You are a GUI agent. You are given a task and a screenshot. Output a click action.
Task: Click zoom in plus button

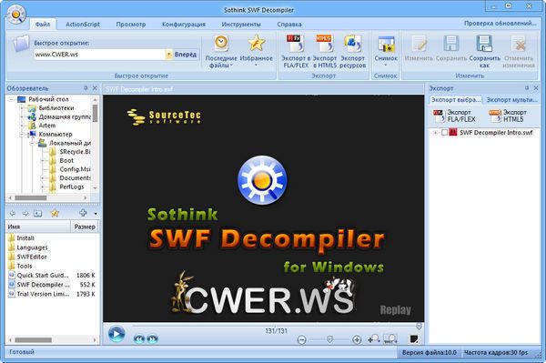click(x=357, y=339)
